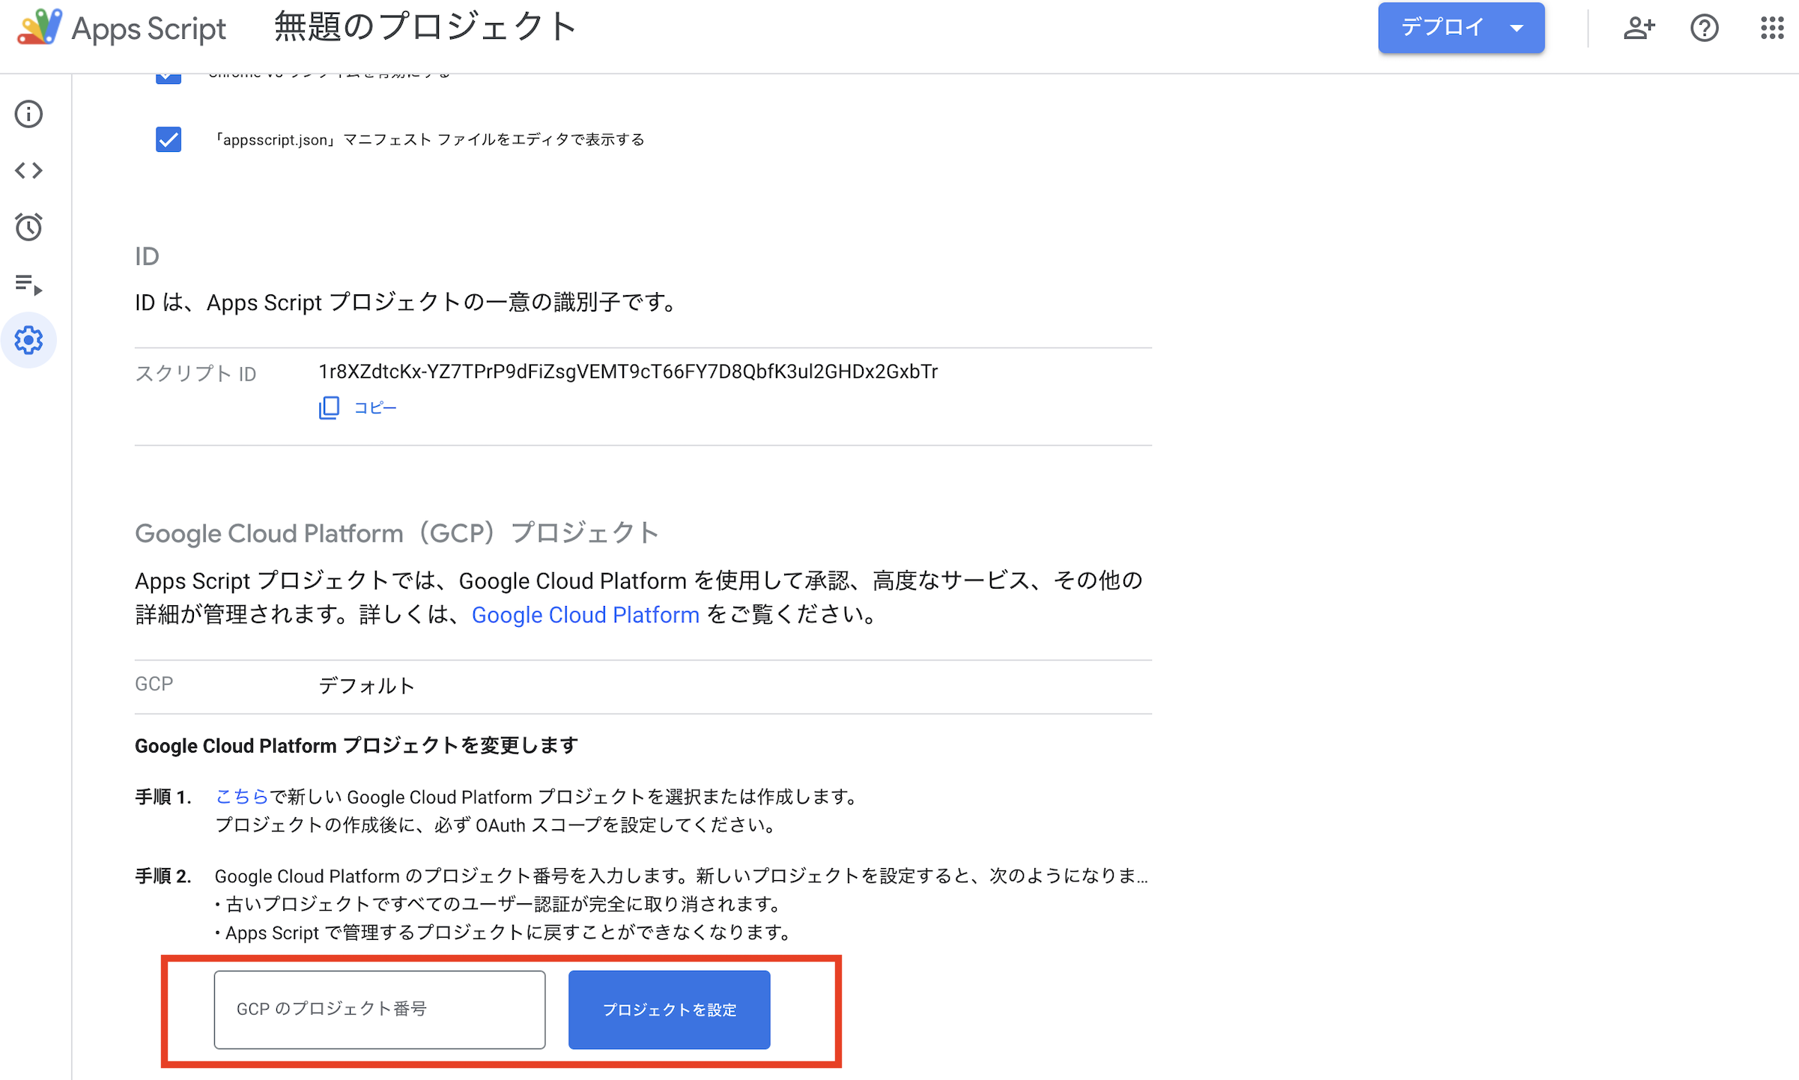Select the Project Settings gear icon
This screenshot has width=1799, height=1080.
tap(28, 341)
